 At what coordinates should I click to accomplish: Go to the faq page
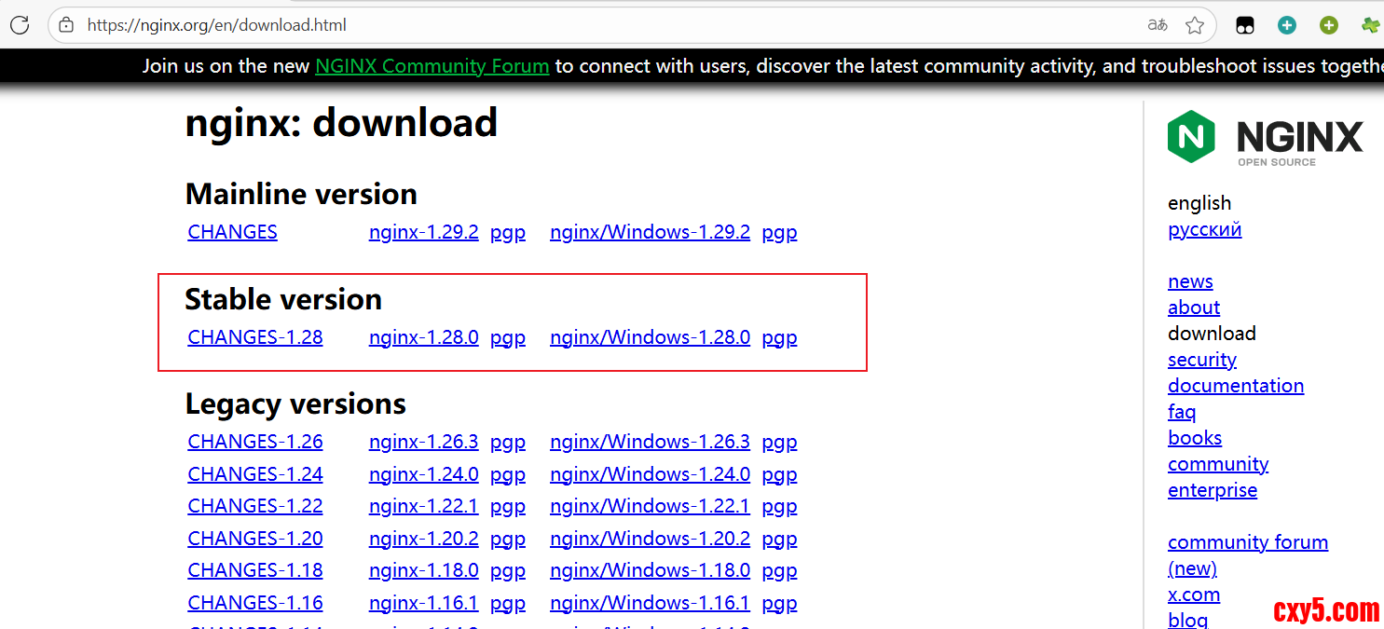[x=1182, y=412]
